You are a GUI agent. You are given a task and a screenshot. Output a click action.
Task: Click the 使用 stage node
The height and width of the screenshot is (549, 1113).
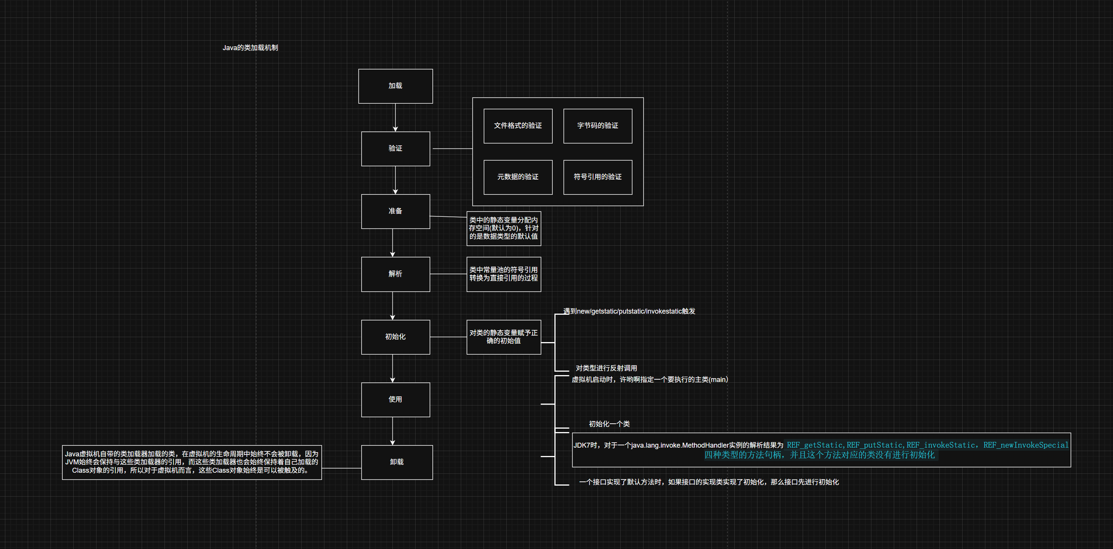click(395, 399)
